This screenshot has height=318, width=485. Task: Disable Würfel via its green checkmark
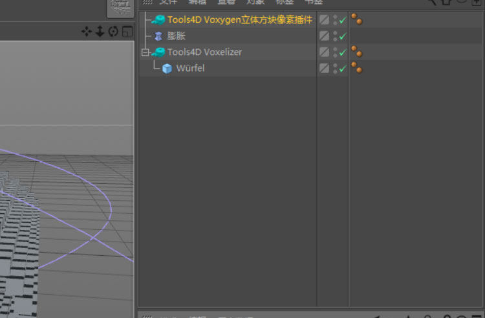click(x=342, y=69)
